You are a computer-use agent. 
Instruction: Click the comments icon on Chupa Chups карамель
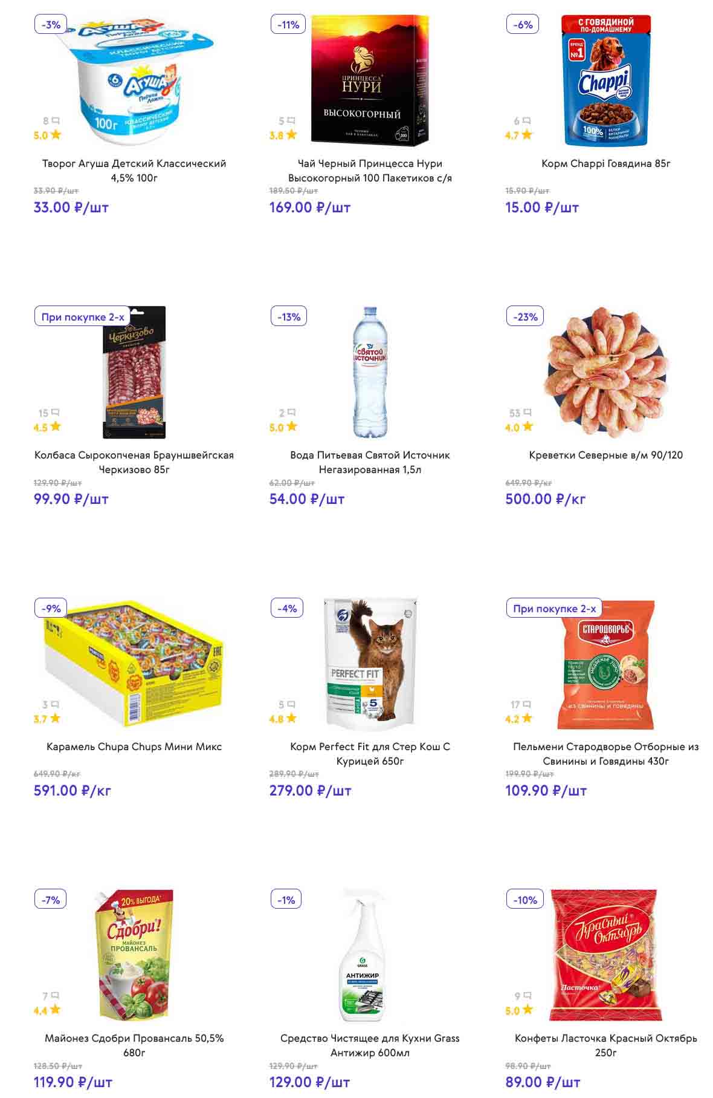tap(55, 704)
